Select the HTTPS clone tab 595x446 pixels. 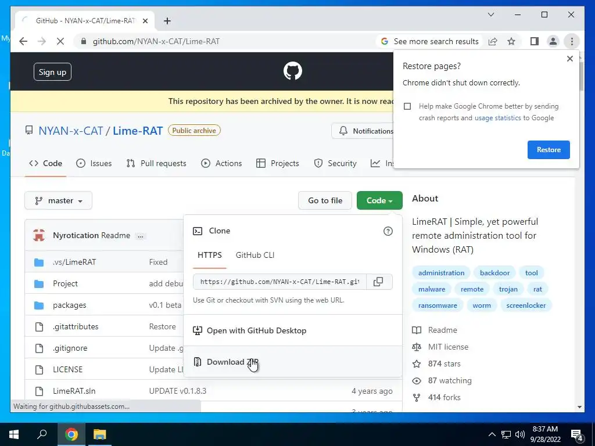209,256
